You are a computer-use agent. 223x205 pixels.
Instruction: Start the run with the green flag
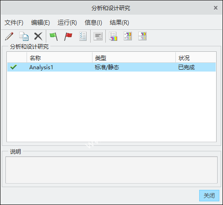click(x=54, y=36)
